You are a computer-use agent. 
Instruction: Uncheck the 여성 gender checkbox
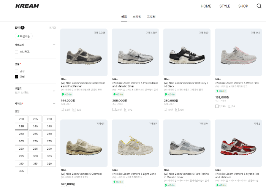[x=16, y=77]
